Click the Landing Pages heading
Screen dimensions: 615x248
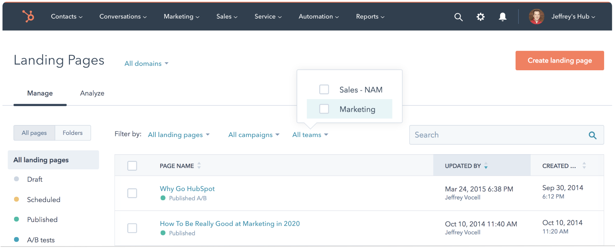tap(59, 60)
